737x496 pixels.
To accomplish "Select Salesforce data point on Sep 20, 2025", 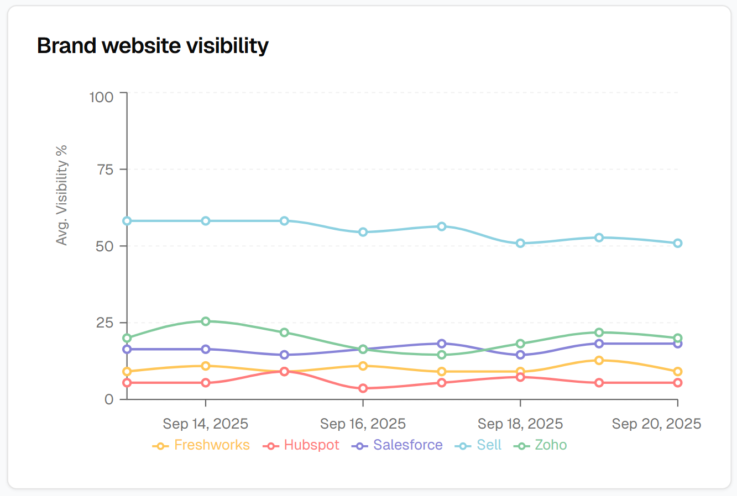I will [678, 344].
